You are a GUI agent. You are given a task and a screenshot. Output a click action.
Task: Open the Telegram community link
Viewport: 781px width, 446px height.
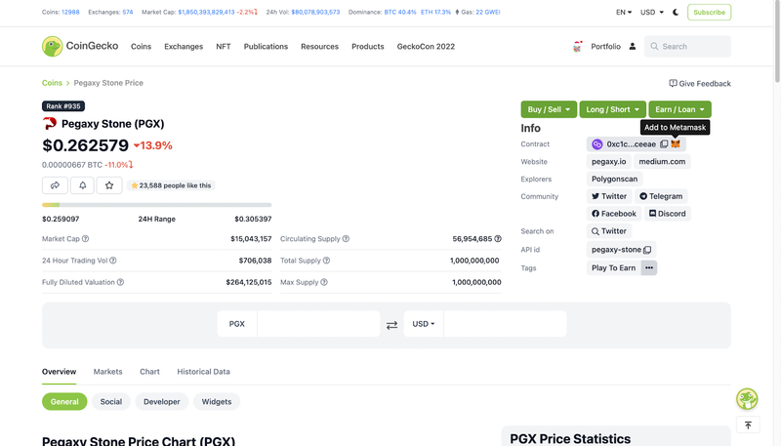[x=661, y=196]
